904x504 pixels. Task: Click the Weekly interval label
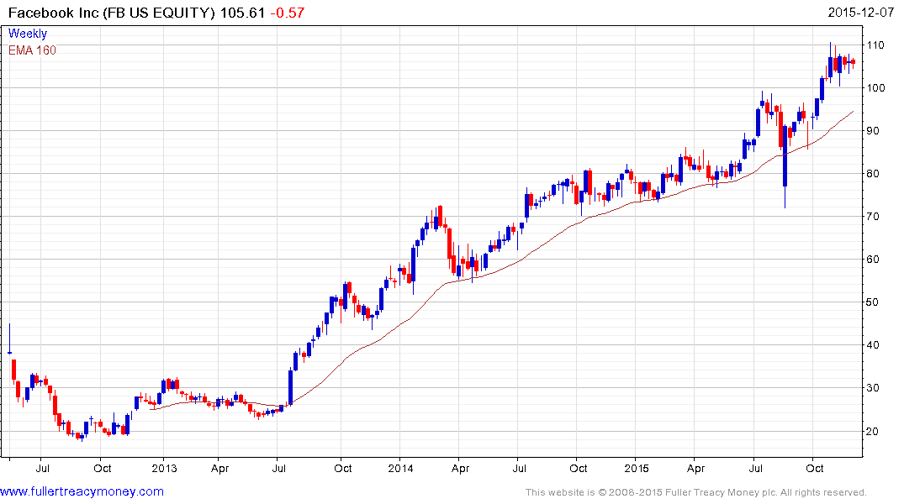[28, 34]
